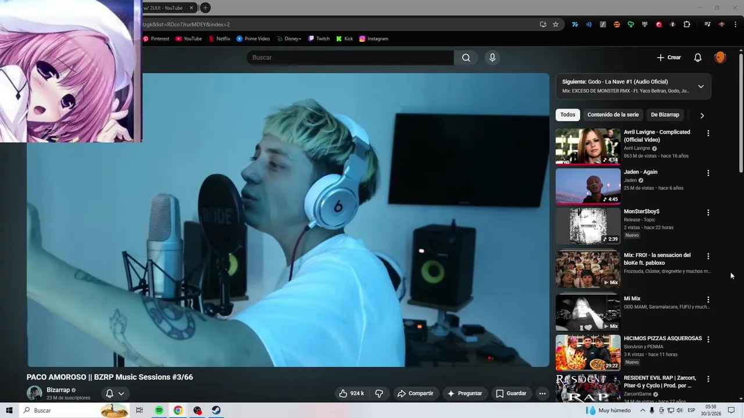The image size is (744, 418).
Task: Like the video with 924 k thumbs-up
Action: (352, 394)
